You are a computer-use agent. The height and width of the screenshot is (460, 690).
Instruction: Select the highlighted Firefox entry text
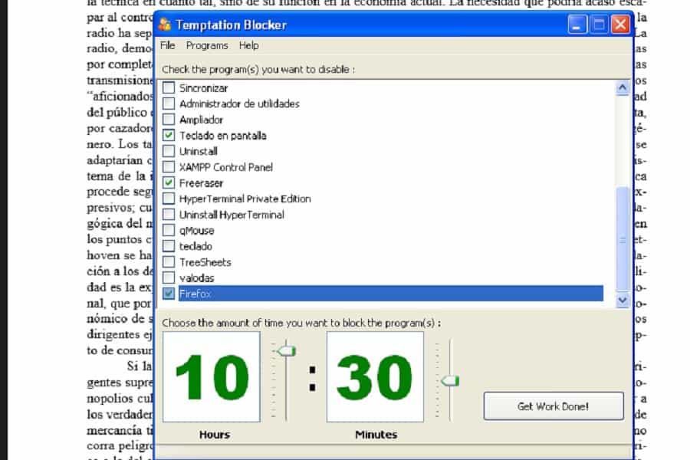pyautogui.click(x=195, y=294)
